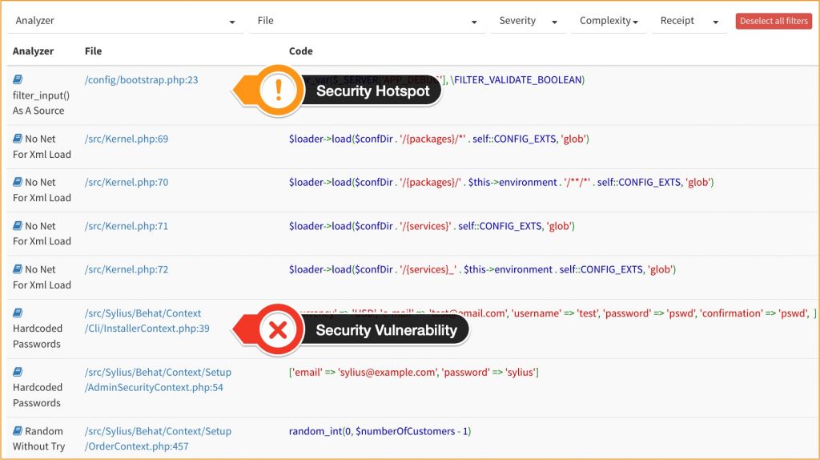This screenshot has width=820, height=460.
Task: Click 'No Net For Xml Load' in Kernel.php:69 row
Action: 42,147
